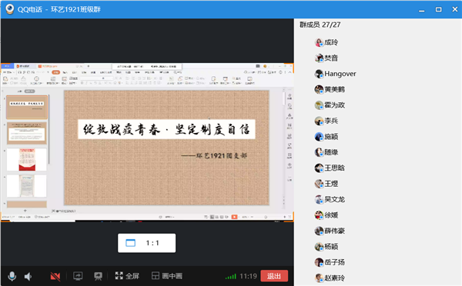Select member Hangover in the list
This screenshot has width=462, height=286.
coord(335,74)
